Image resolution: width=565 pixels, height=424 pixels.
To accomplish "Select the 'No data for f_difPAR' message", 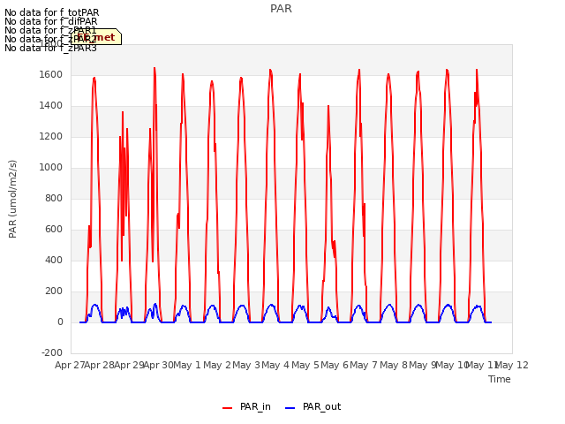I will (x=51, y=21).
